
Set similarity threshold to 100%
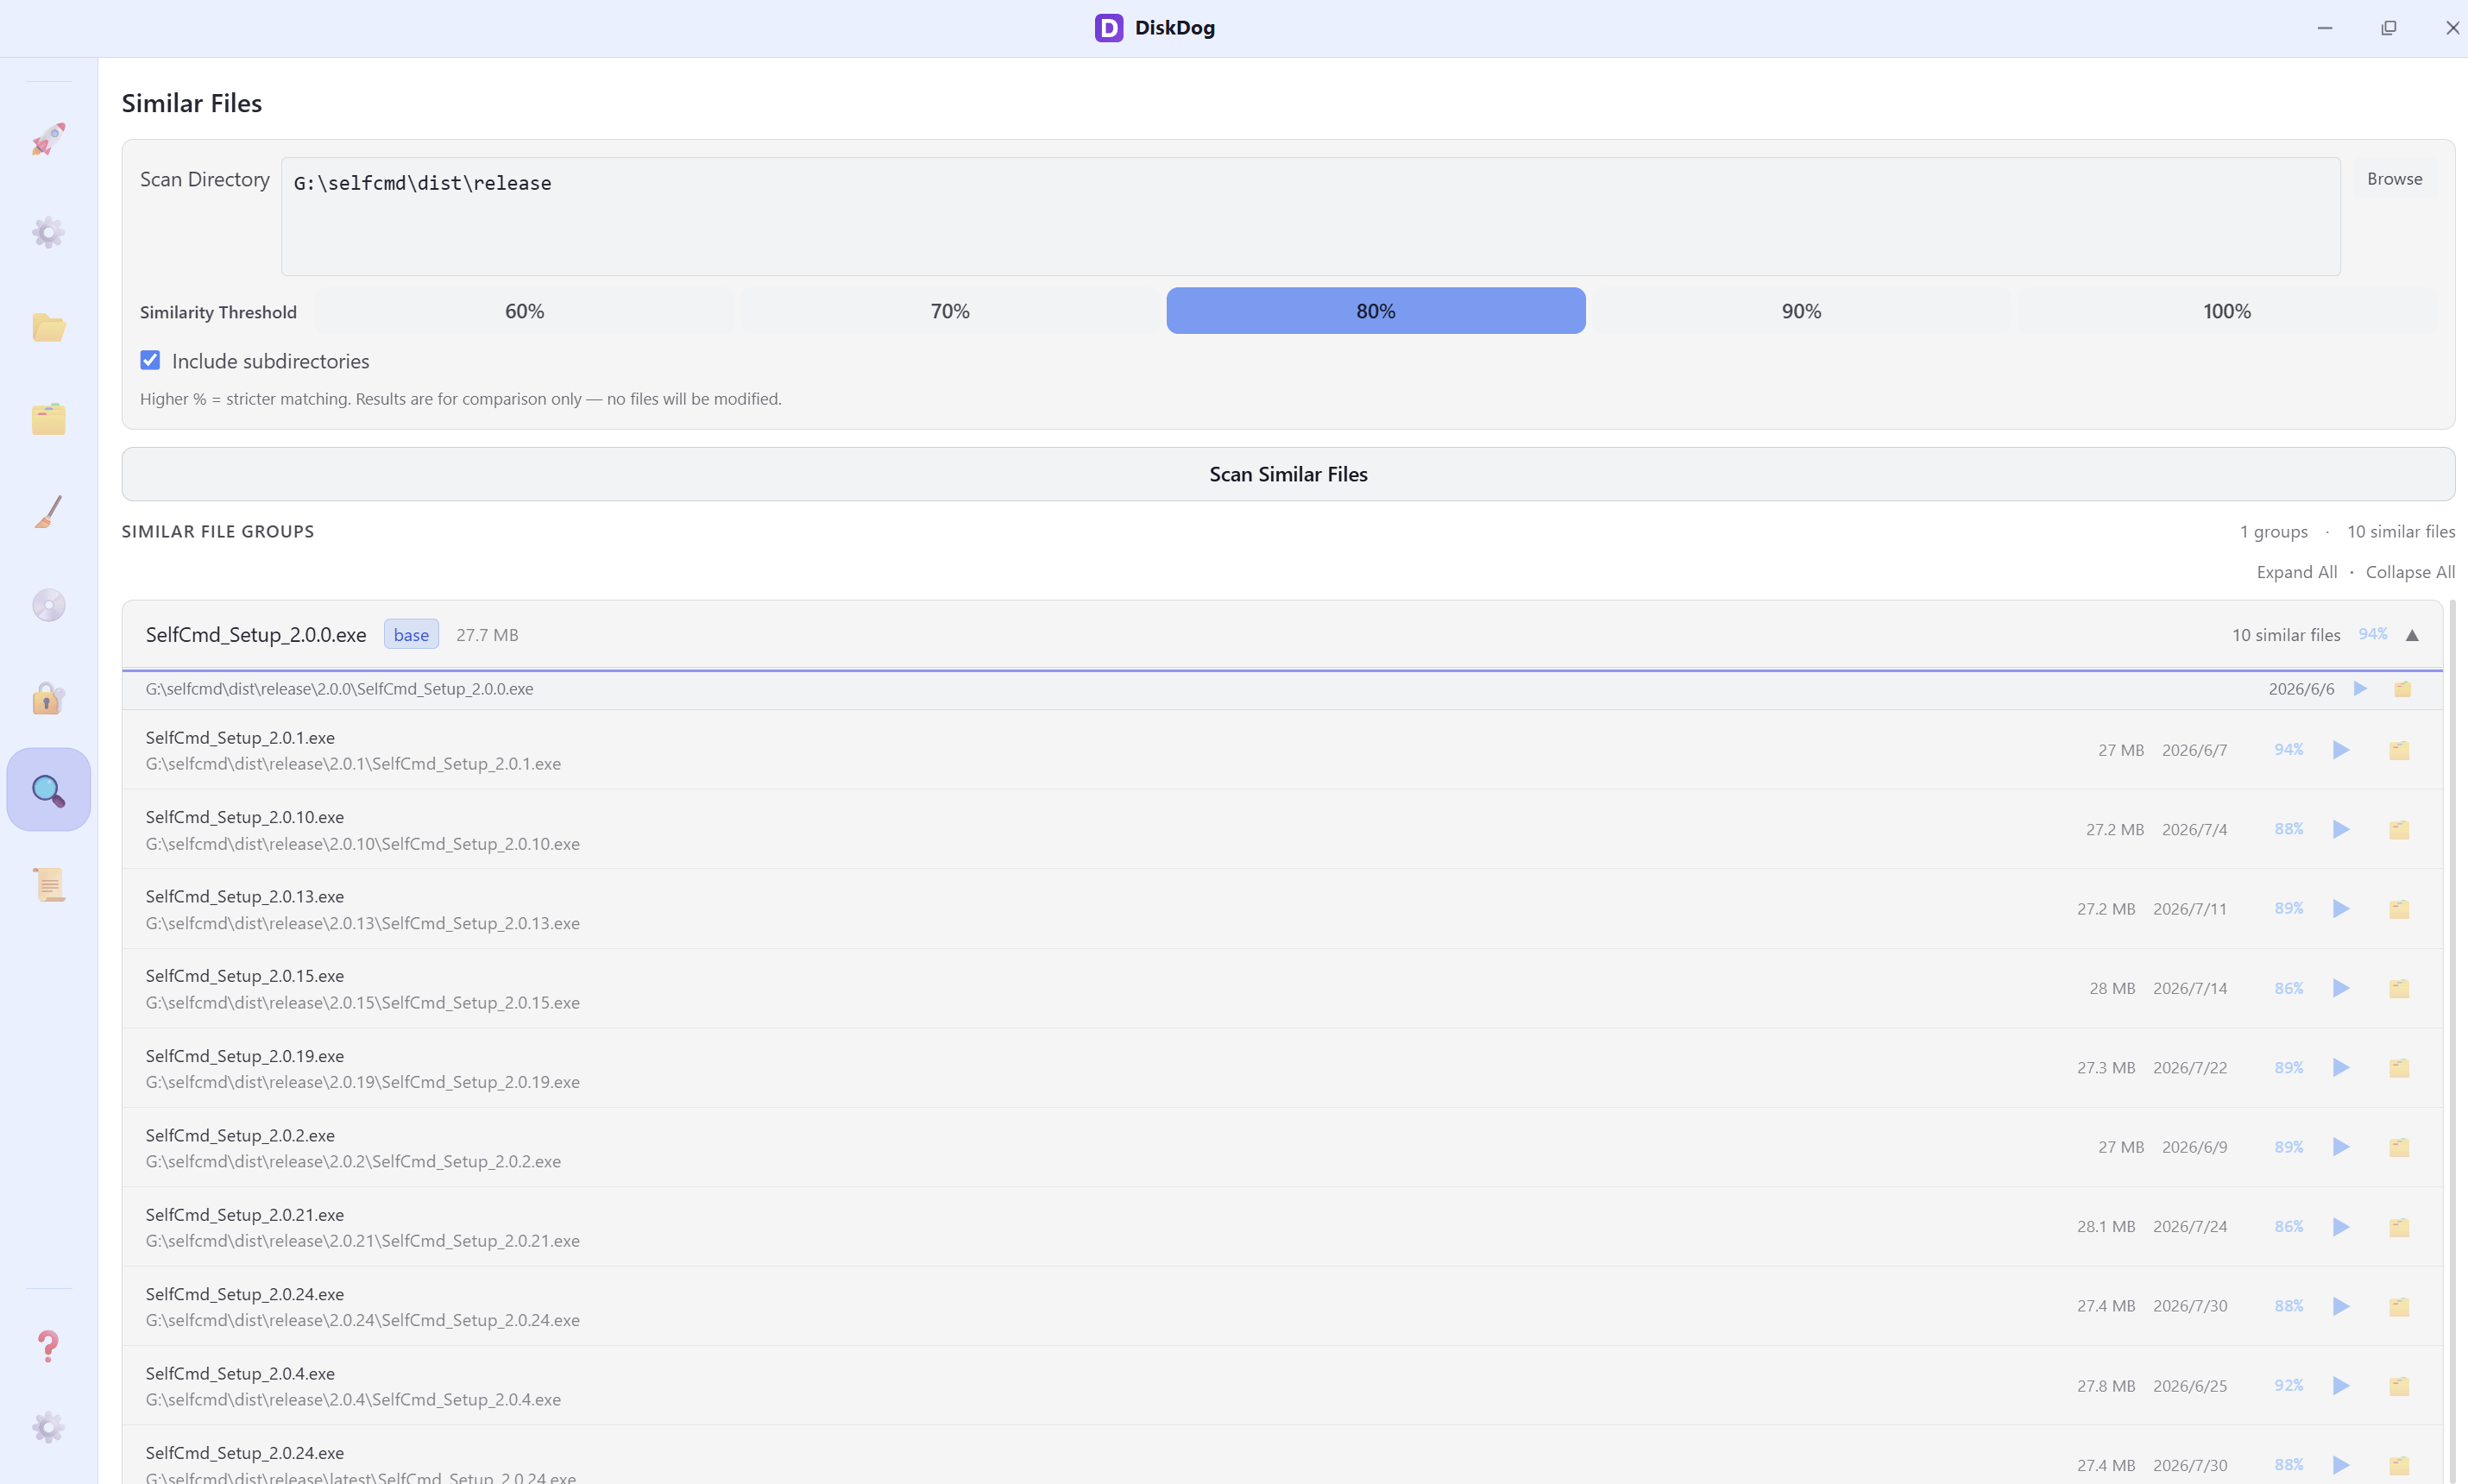pos(2227,311)
